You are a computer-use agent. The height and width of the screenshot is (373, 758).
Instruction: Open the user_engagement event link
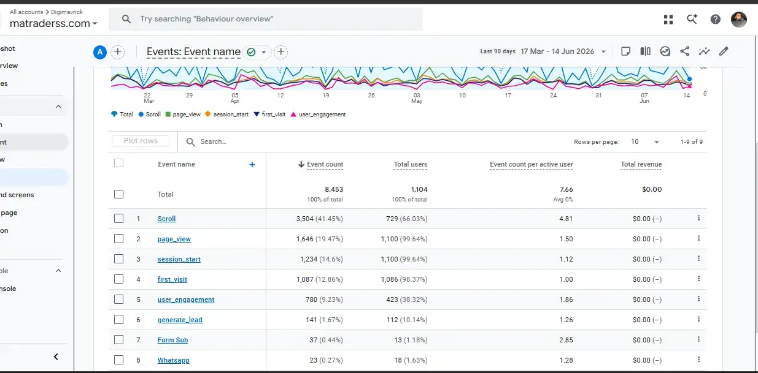(x=186, y=300)
